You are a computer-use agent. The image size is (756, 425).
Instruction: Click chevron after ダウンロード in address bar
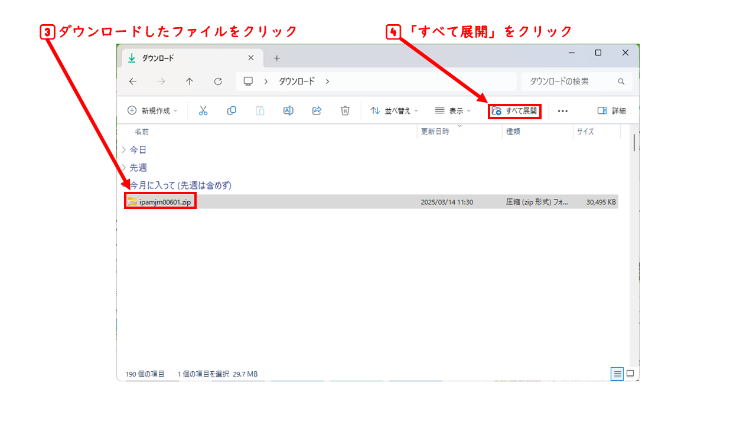(x=327, y=81)
